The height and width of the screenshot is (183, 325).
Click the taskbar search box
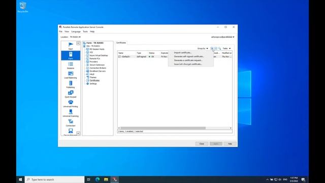point(54,179)
